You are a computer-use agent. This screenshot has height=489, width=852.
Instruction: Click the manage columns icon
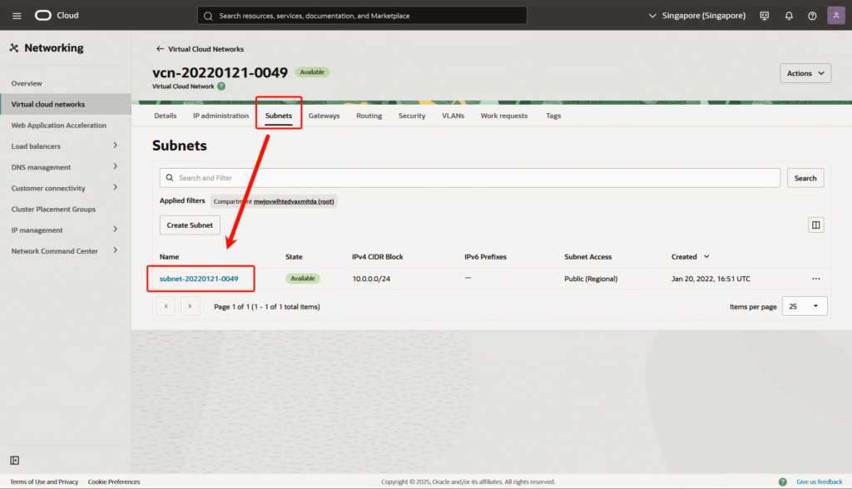[815, 225]
